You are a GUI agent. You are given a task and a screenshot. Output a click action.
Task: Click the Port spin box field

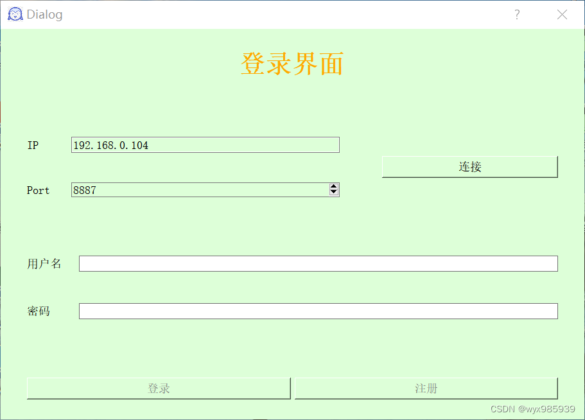(205, 190)
